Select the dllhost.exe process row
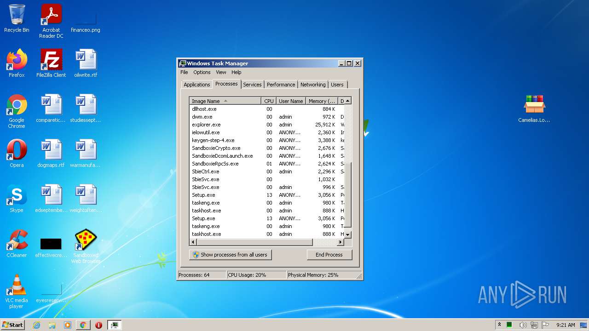Screen dimensions: 589x331 tap(267, 109)
